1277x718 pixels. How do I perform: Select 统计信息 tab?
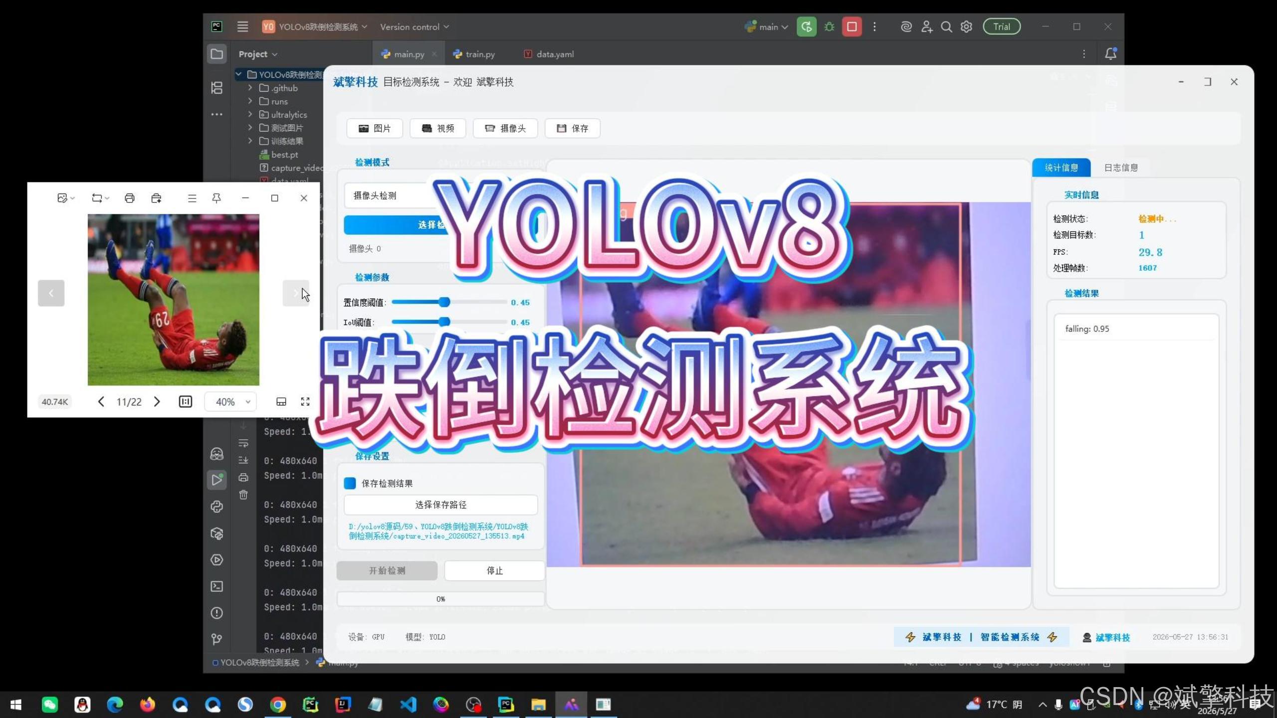pos(1062,168)
